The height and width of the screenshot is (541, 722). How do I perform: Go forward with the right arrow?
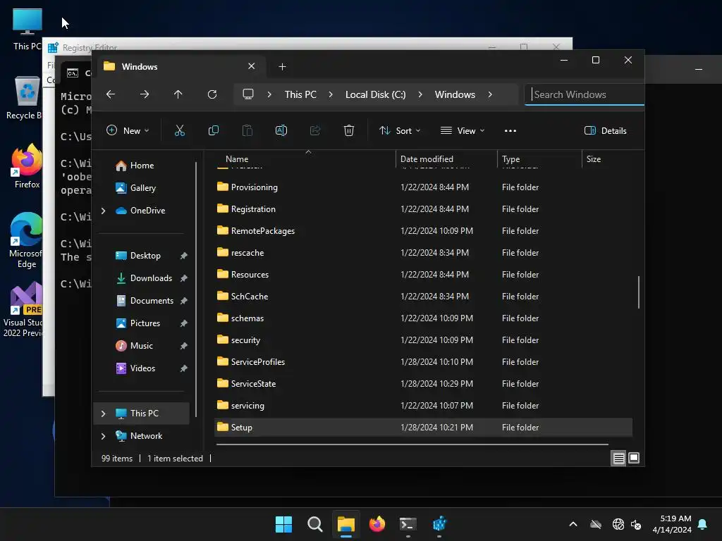(145, 94)
